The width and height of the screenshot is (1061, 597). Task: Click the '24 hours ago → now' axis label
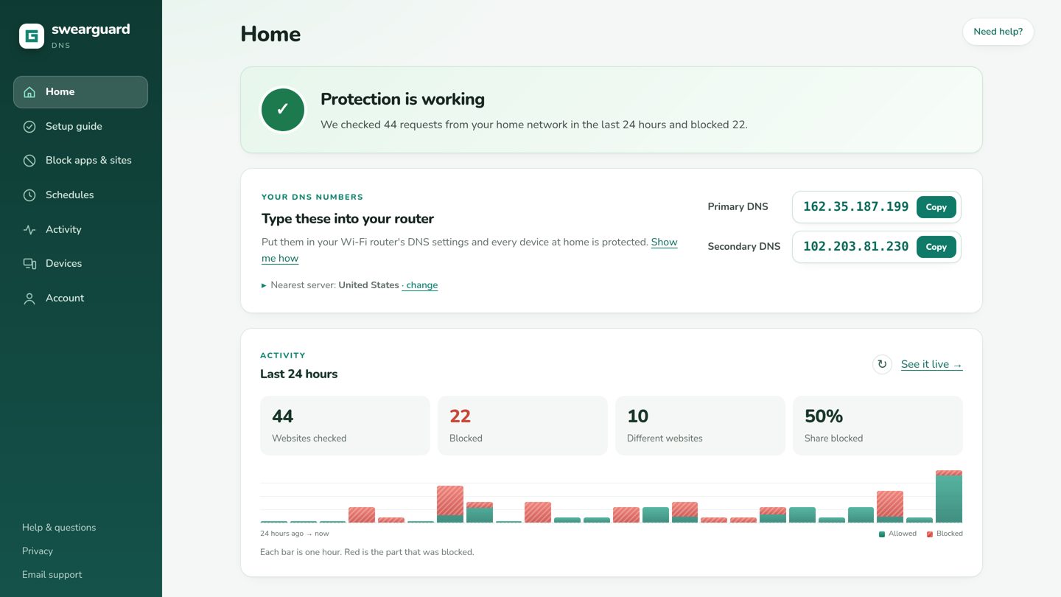click(295, 534)
